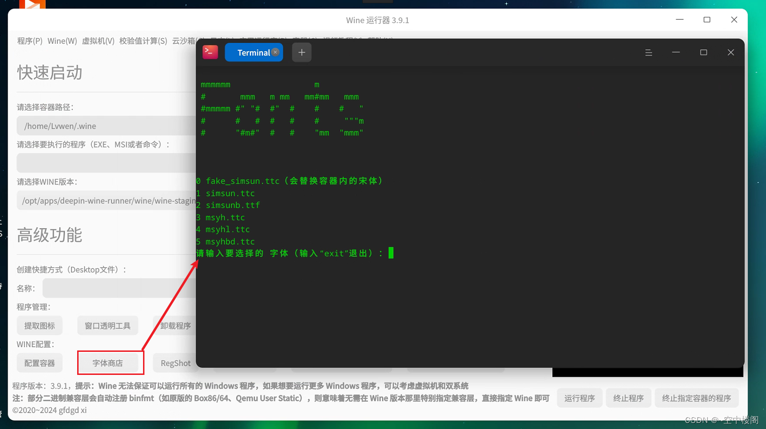Open the Wine(W) menu
The image size is (766, 429).
[62, 41]
